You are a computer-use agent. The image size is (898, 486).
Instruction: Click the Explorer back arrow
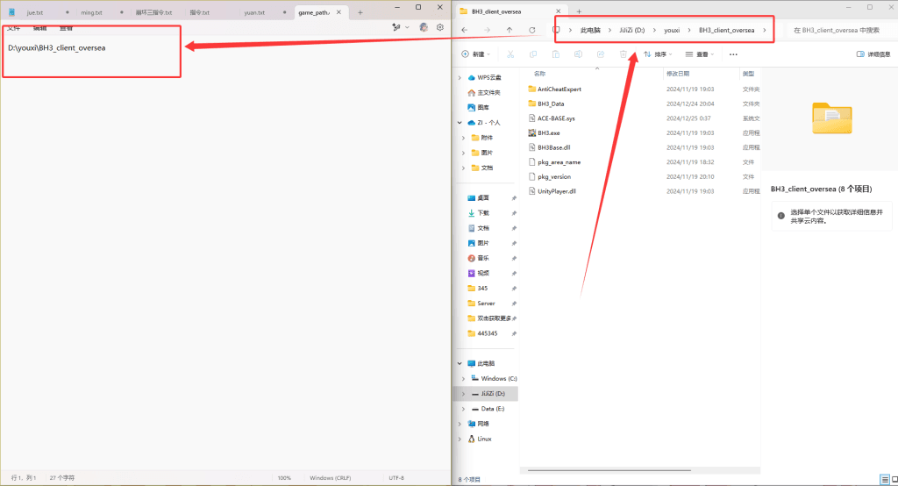(464, 30)
